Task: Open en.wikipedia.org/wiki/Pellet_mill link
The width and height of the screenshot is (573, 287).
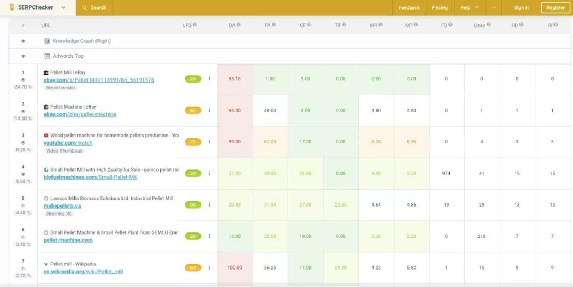Action: click(83, 271)
